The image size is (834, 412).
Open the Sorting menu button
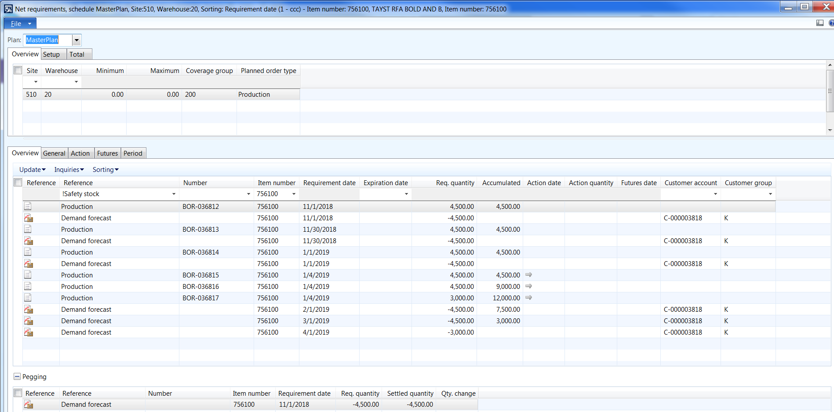(x=106, y=170)
